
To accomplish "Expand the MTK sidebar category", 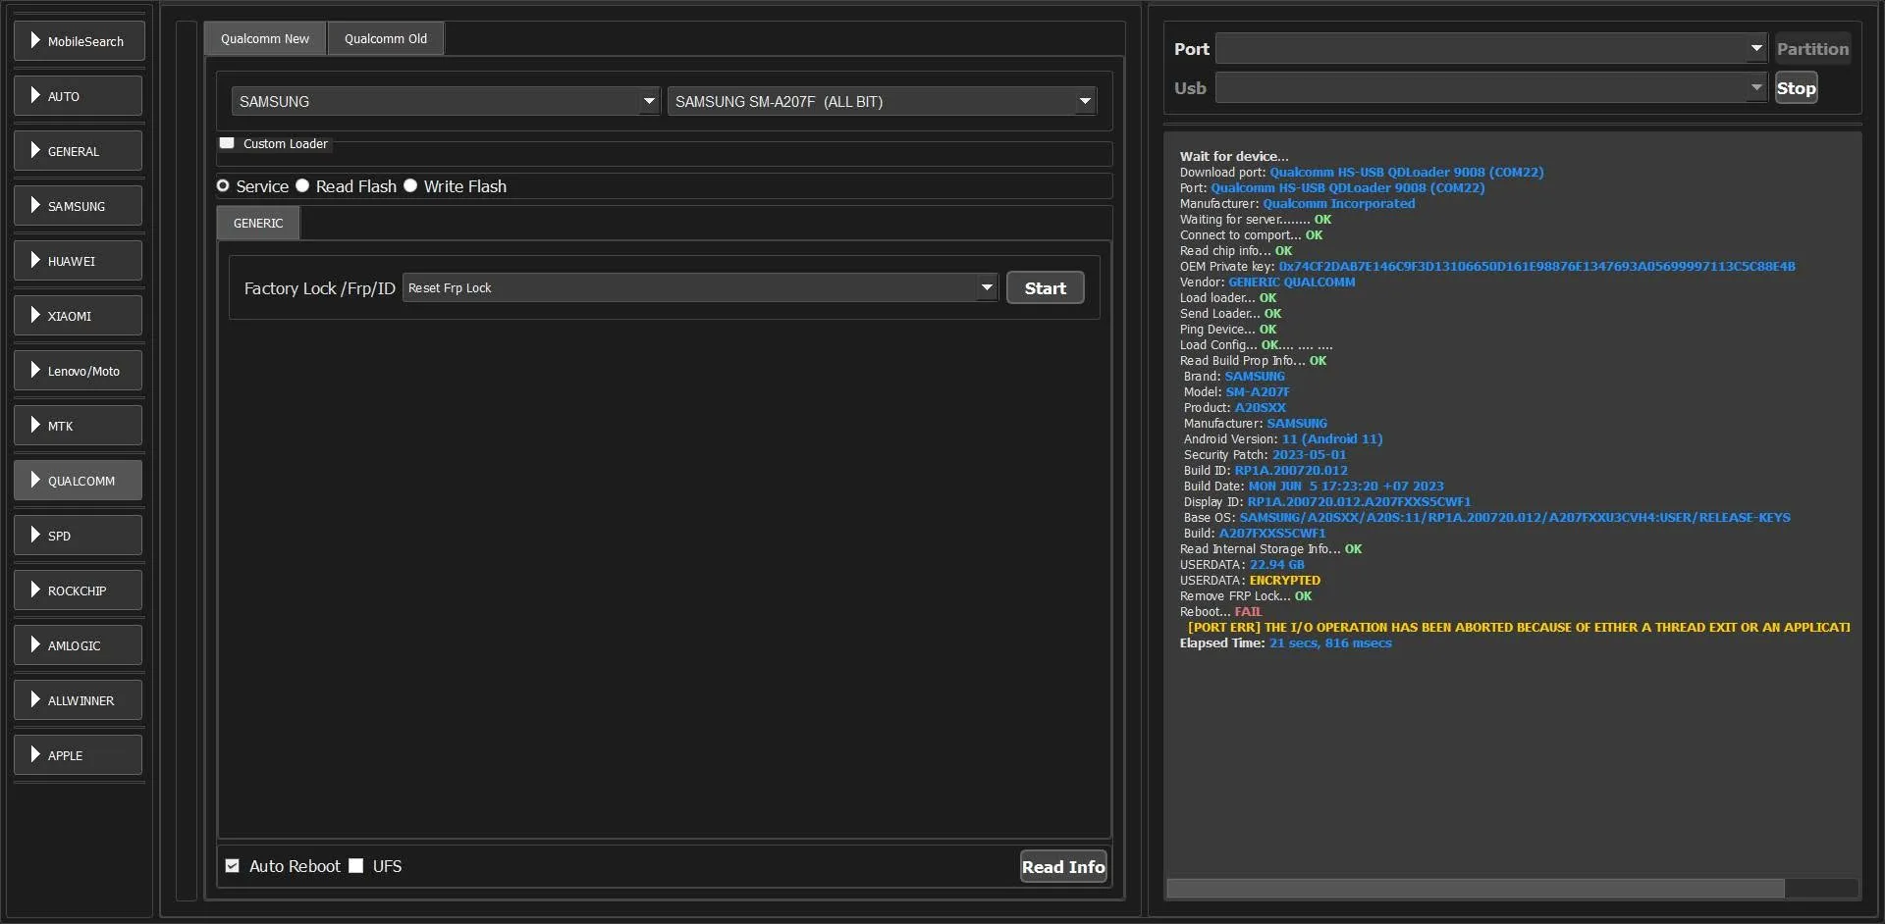I will 80,426.
